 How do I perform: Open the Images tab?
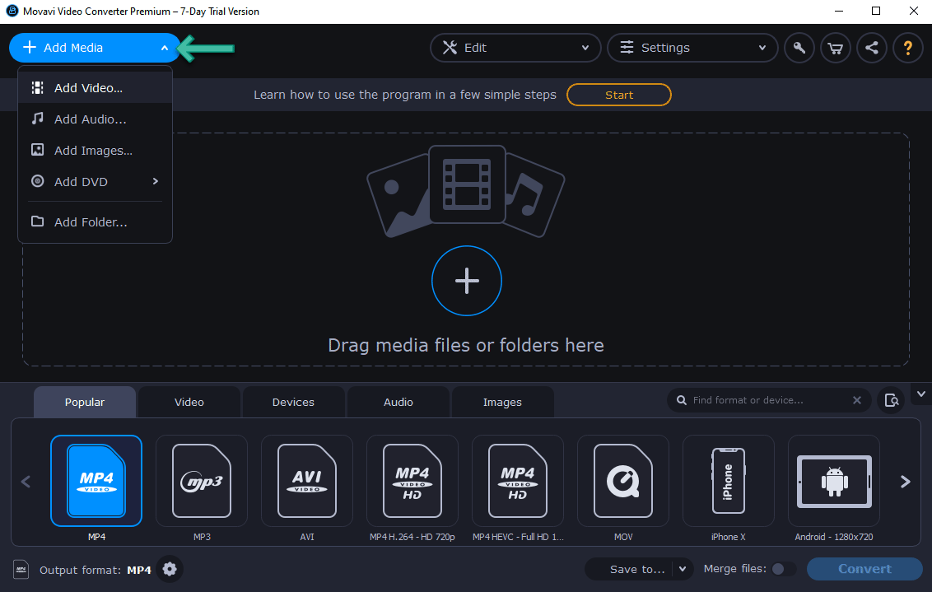502,403
